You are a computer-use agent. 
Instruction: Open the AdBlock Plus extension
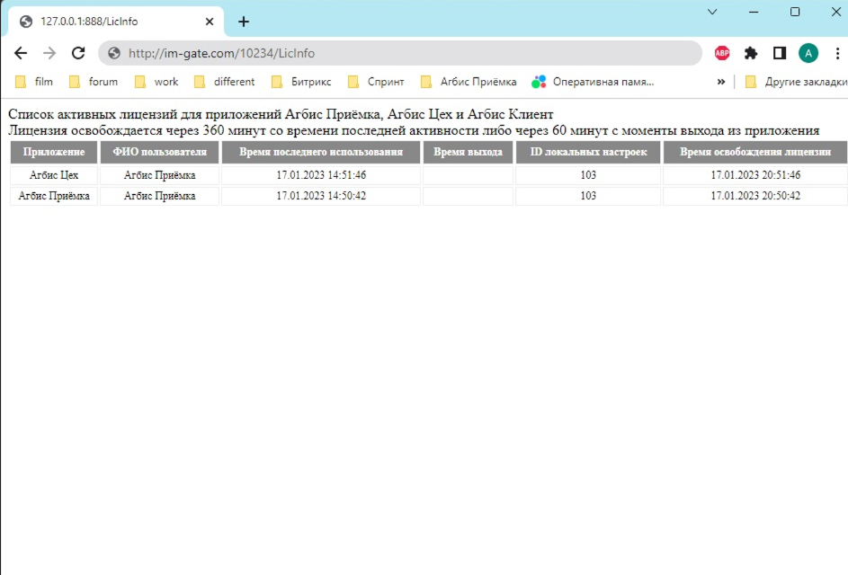point(722,53)
